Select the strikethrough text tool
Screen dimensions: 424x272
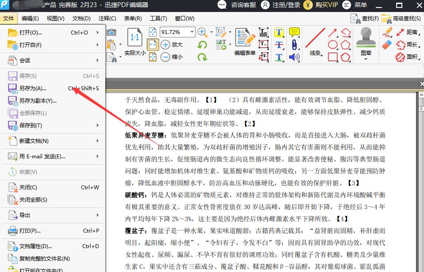point(279,44)
